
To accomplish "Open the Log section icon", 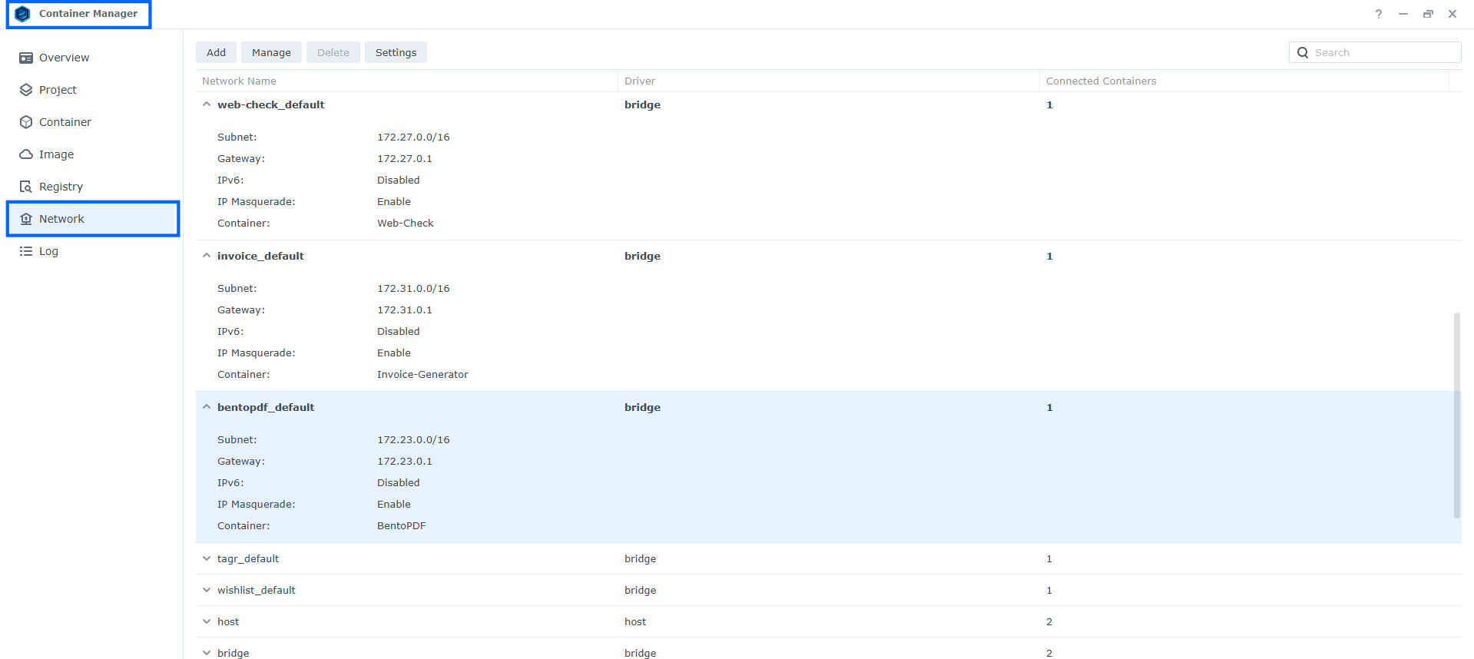I will pyautogui.click(x=26, y=251).
